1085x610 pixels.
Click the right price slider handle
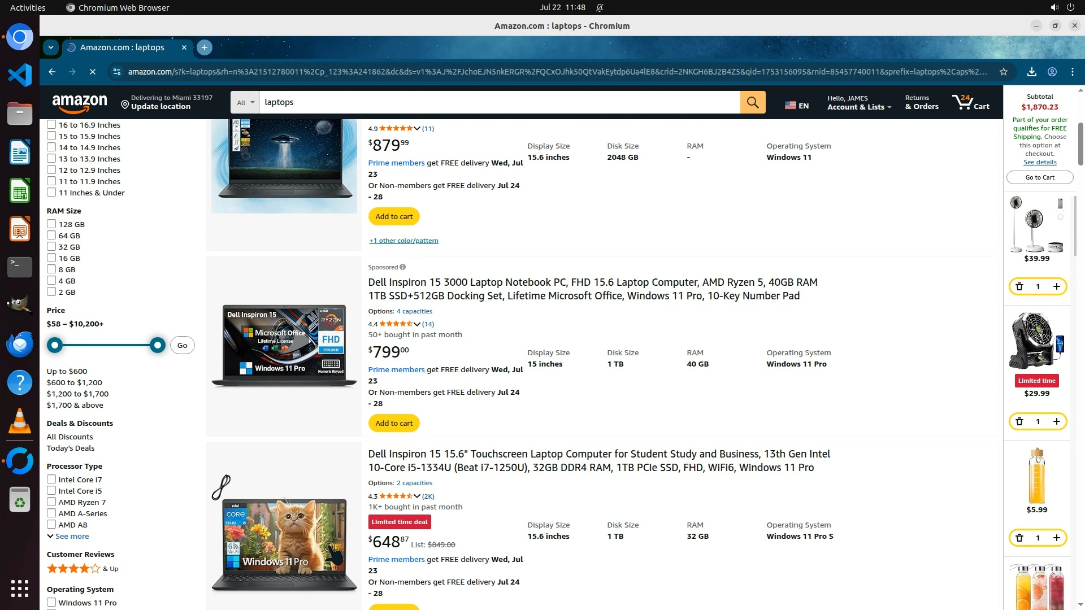pyautogui.click(x=158, y=345)
